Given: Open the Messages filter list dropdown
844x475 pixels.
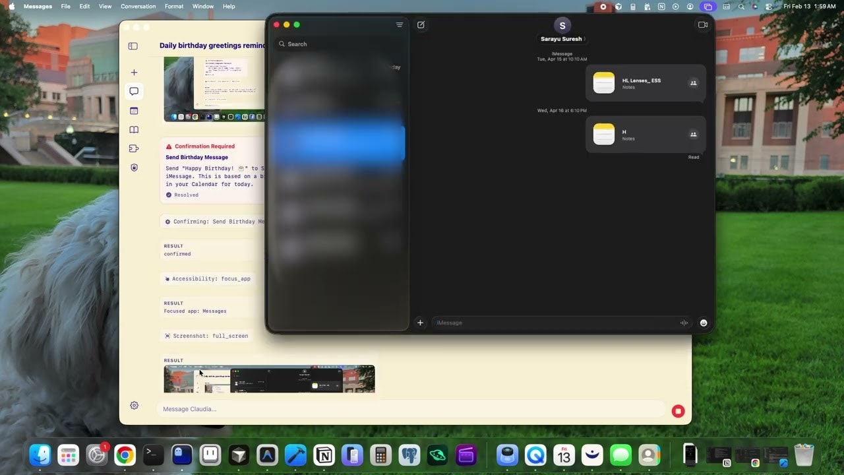Looking at the screenshot, I should (399, 25).
